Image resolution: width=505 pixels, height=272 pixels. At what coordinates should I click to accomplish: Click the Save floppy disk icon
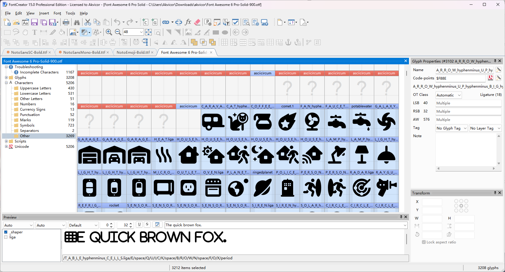pos(34,22)
